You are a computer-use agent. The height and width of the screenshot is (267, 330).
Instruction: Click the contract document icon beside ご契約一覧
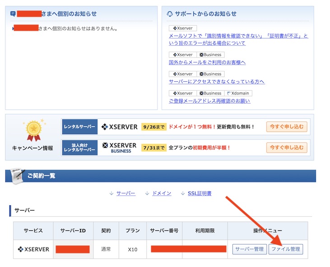tap(17, 176)
